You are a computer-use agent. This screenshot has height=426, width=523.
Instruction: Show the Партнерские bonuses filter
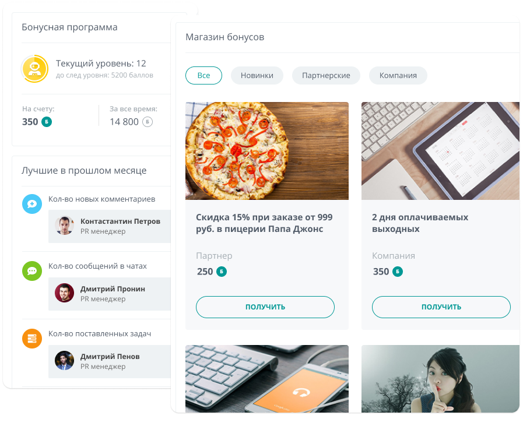326,75
